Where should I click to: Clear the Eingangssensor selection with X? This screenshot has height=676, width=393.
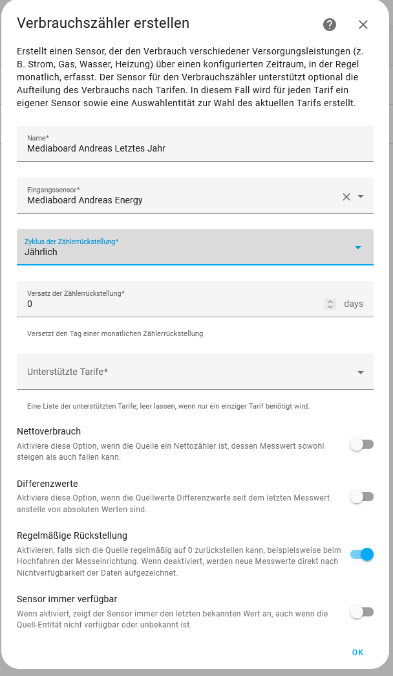[x=346, y=197]
